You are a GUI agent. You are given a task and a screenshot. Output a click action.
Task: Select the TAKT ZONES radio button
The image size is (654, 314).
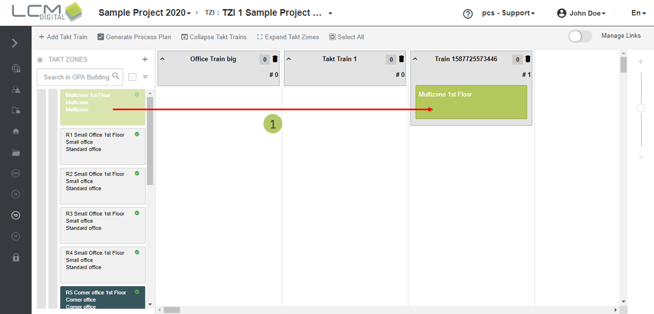[40, 60]
